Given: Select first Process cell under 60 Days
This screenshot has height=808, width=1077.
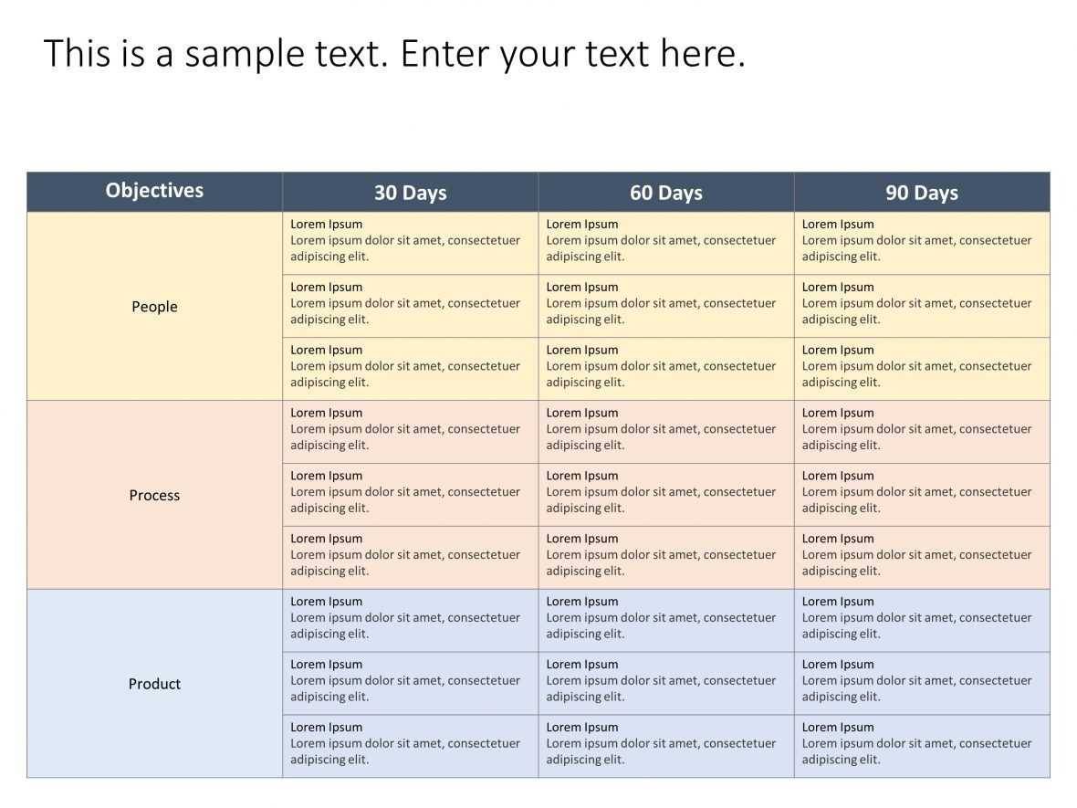Looking at the screenshot, I should pyautogui.click(x=666, y=432).
